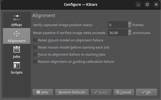
Task: Cancel the configuration dialog
Action: click(124, 92)
